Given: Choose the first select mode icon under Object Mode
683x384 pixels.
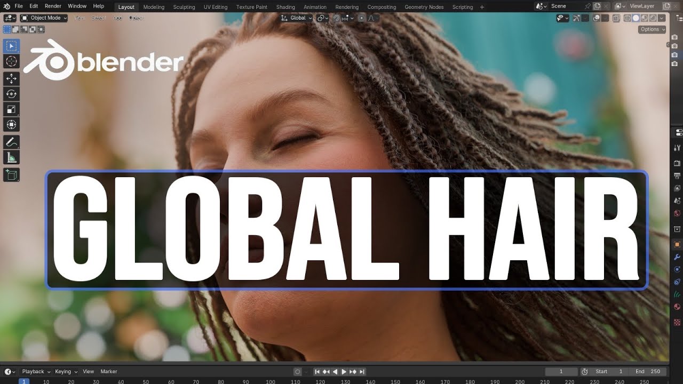Looking at the screenshot, I should point(7,29).
